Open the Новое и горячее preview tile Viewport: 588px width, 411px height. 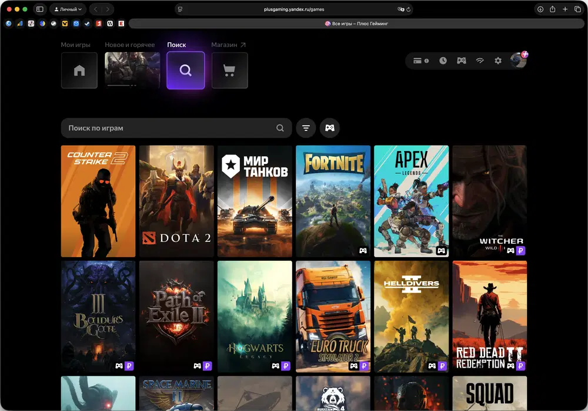point(132,70)
